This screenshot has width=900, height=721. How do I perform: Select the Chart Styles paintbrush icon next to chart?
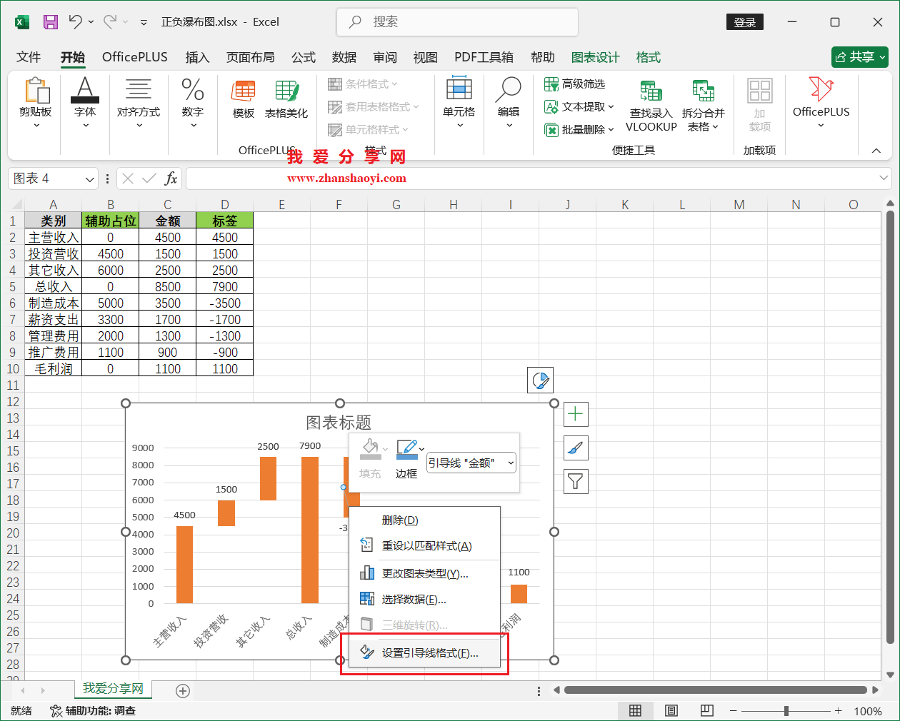pyautogui.click(x=576, y=448)
